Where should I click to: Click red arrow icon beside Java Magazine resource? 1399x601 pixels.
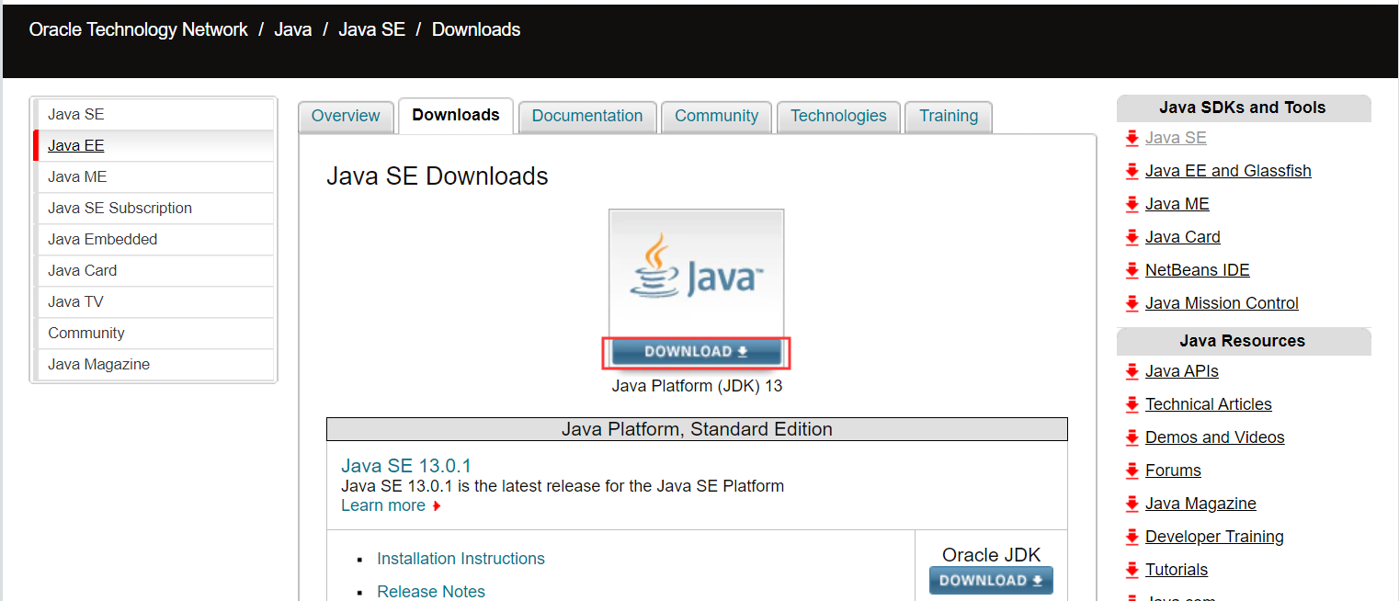point(1132,505)
